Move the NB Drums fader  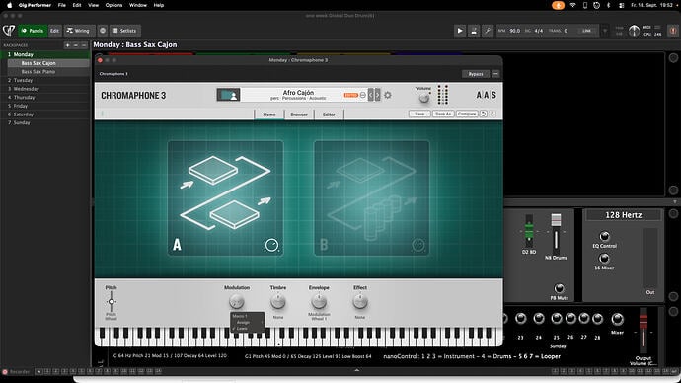tap(556, 220)
